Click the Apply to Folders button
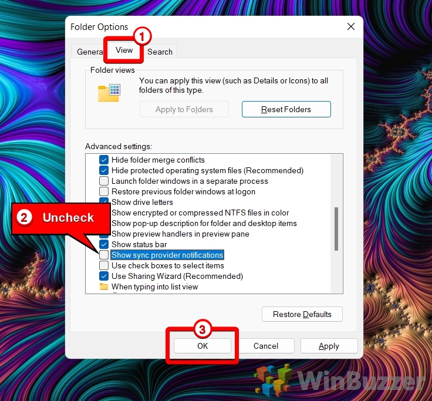The height and width of the screenshot is (401, 432). (x=184, y=109)
